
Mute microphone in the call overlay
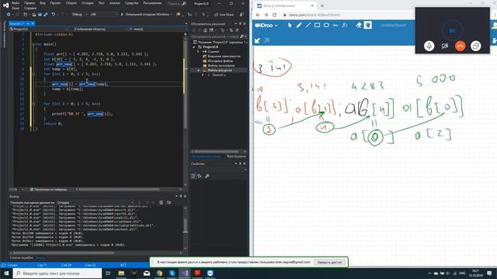click(429, 46)
